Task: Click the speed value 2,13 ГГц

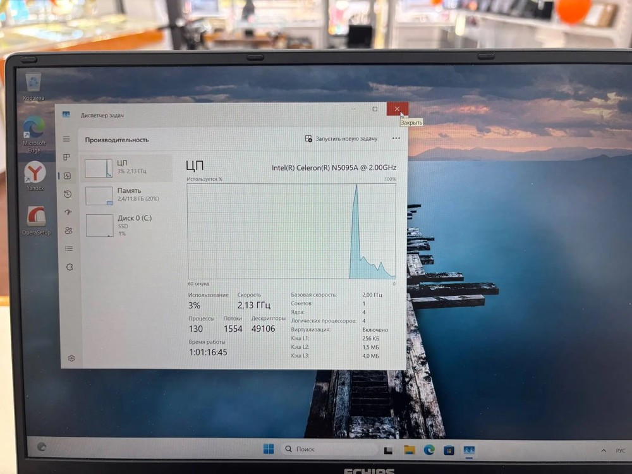Action: [254, 305]
